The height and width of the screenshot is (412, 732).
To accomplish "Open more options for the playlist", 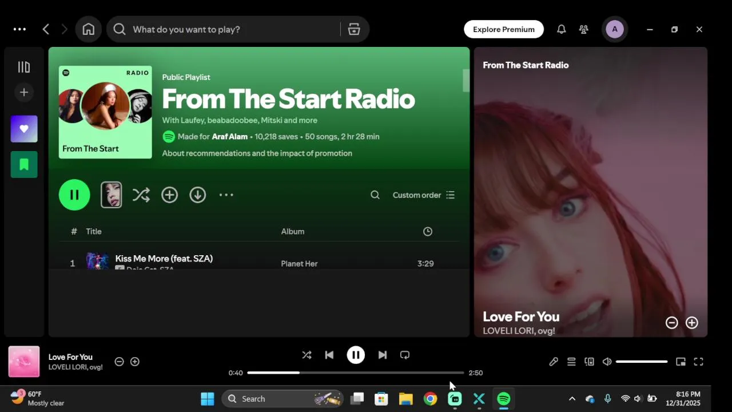I will pos(226,195).
